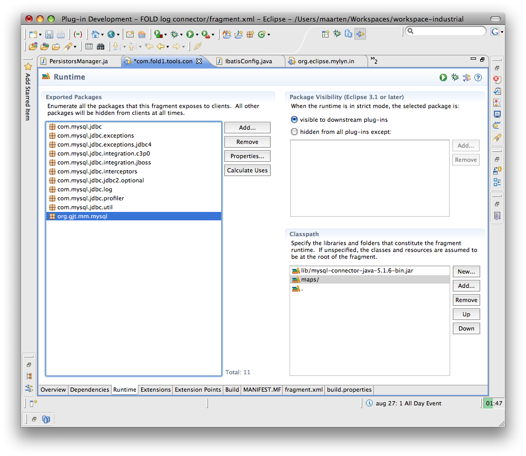Launch Eclipse application in debug mode from Runtime header
Image resolution: width=526 pixels, height=456 pixels.
(455, 77)
